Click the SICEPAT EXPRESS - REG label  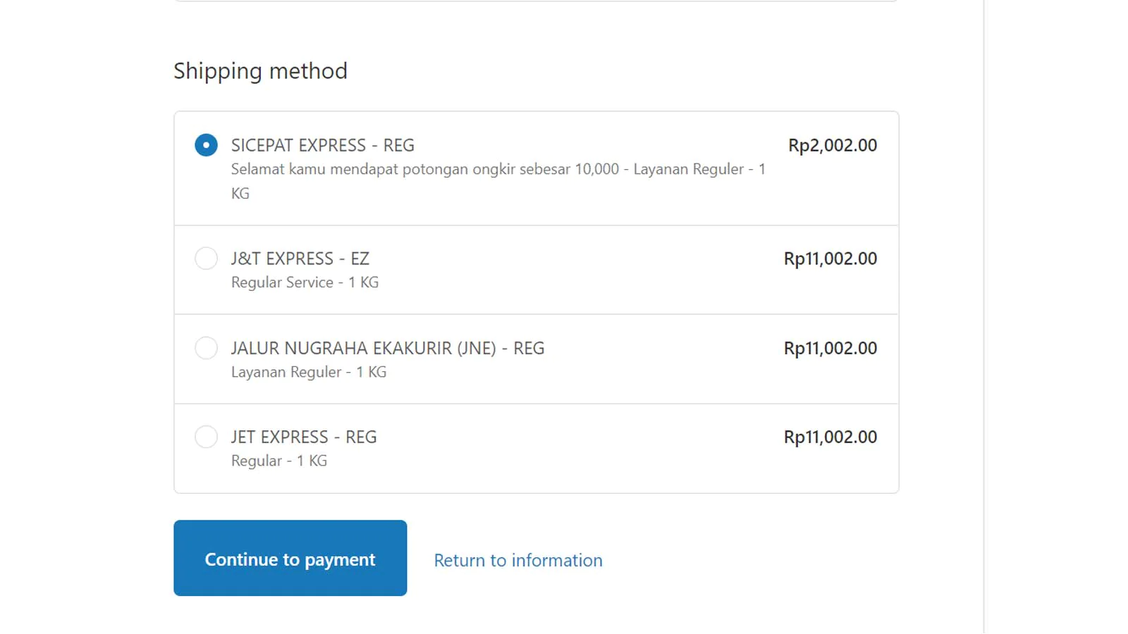point(322,145)
